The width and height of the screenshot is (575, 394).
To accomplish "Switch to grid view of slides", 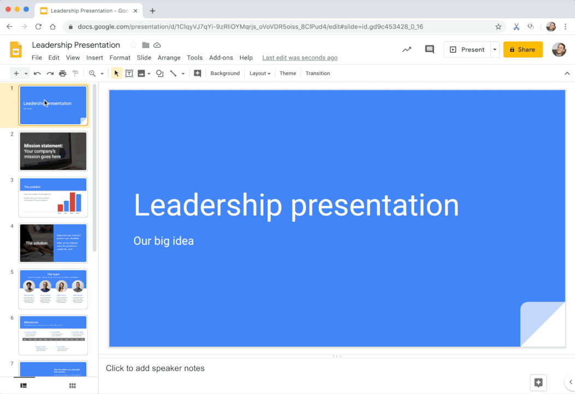I will (72, 385).
